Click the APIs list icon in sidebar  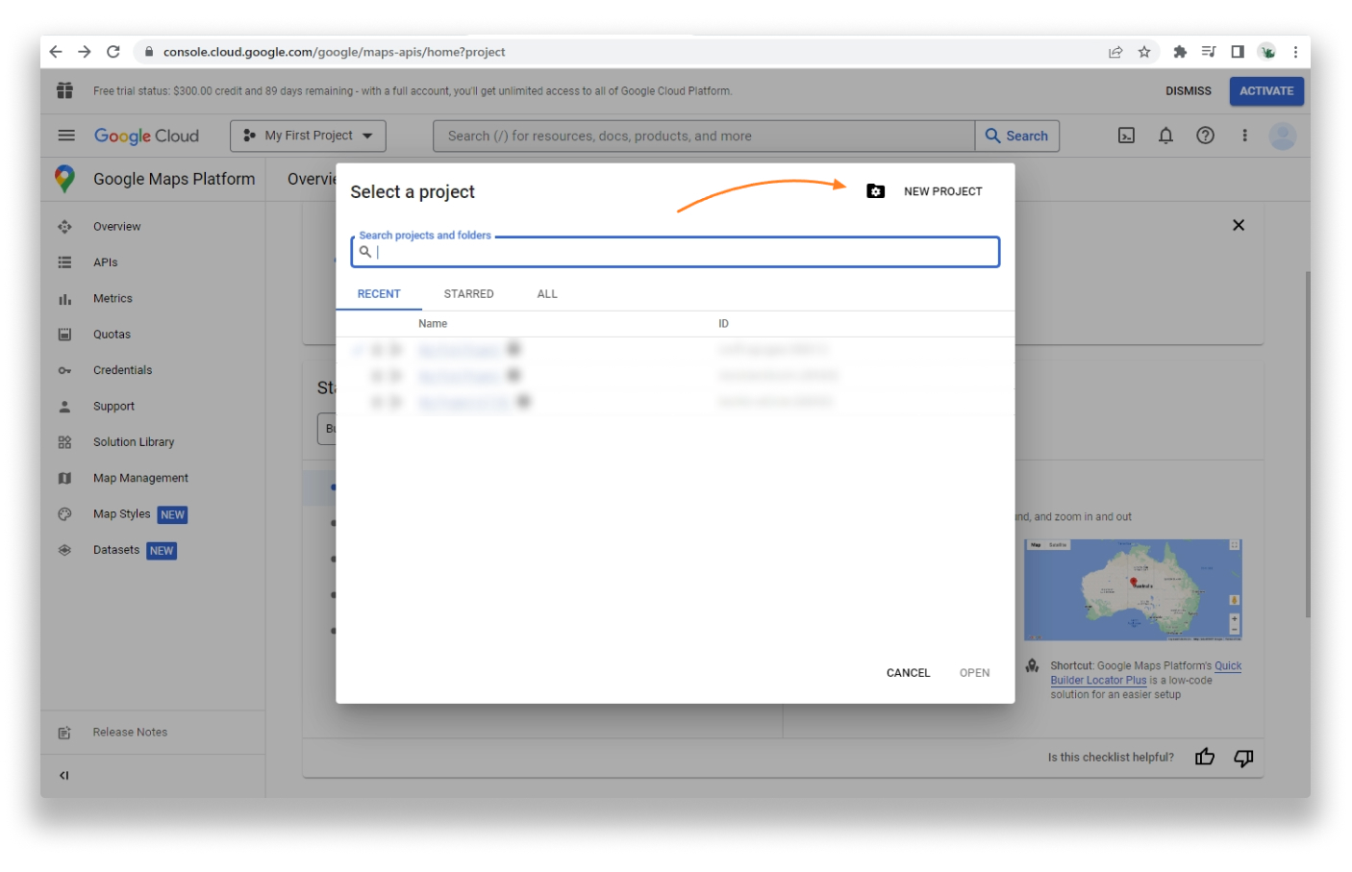click(x=64, y=262)
